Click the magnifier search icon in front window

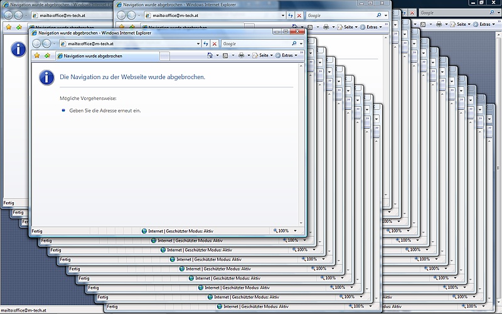[294, 43]
